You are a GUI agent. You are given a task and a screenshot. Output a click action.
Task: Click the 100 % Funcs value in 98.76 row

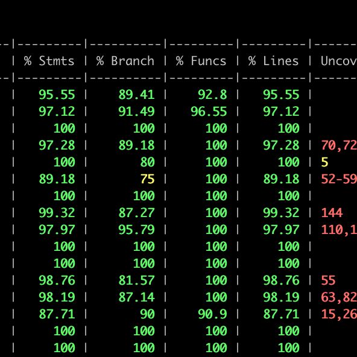tap(216, 280)
